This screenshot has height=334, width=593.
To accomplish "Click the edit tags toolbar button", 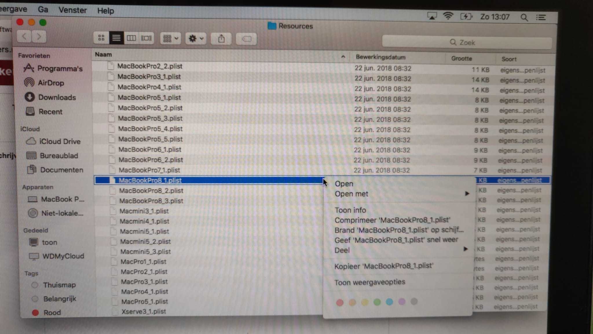I will [x=246, y=39].
